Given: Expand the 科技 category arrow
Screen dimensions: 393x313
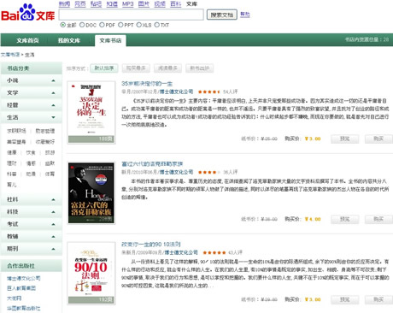Looking at the screenshot, I should 53,212.
